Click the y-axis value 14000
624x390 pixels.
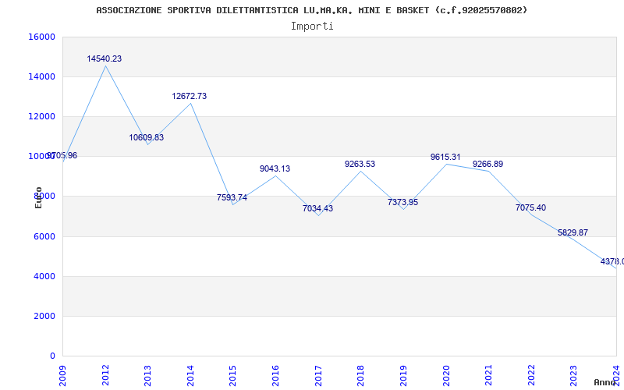click(41, 76)
